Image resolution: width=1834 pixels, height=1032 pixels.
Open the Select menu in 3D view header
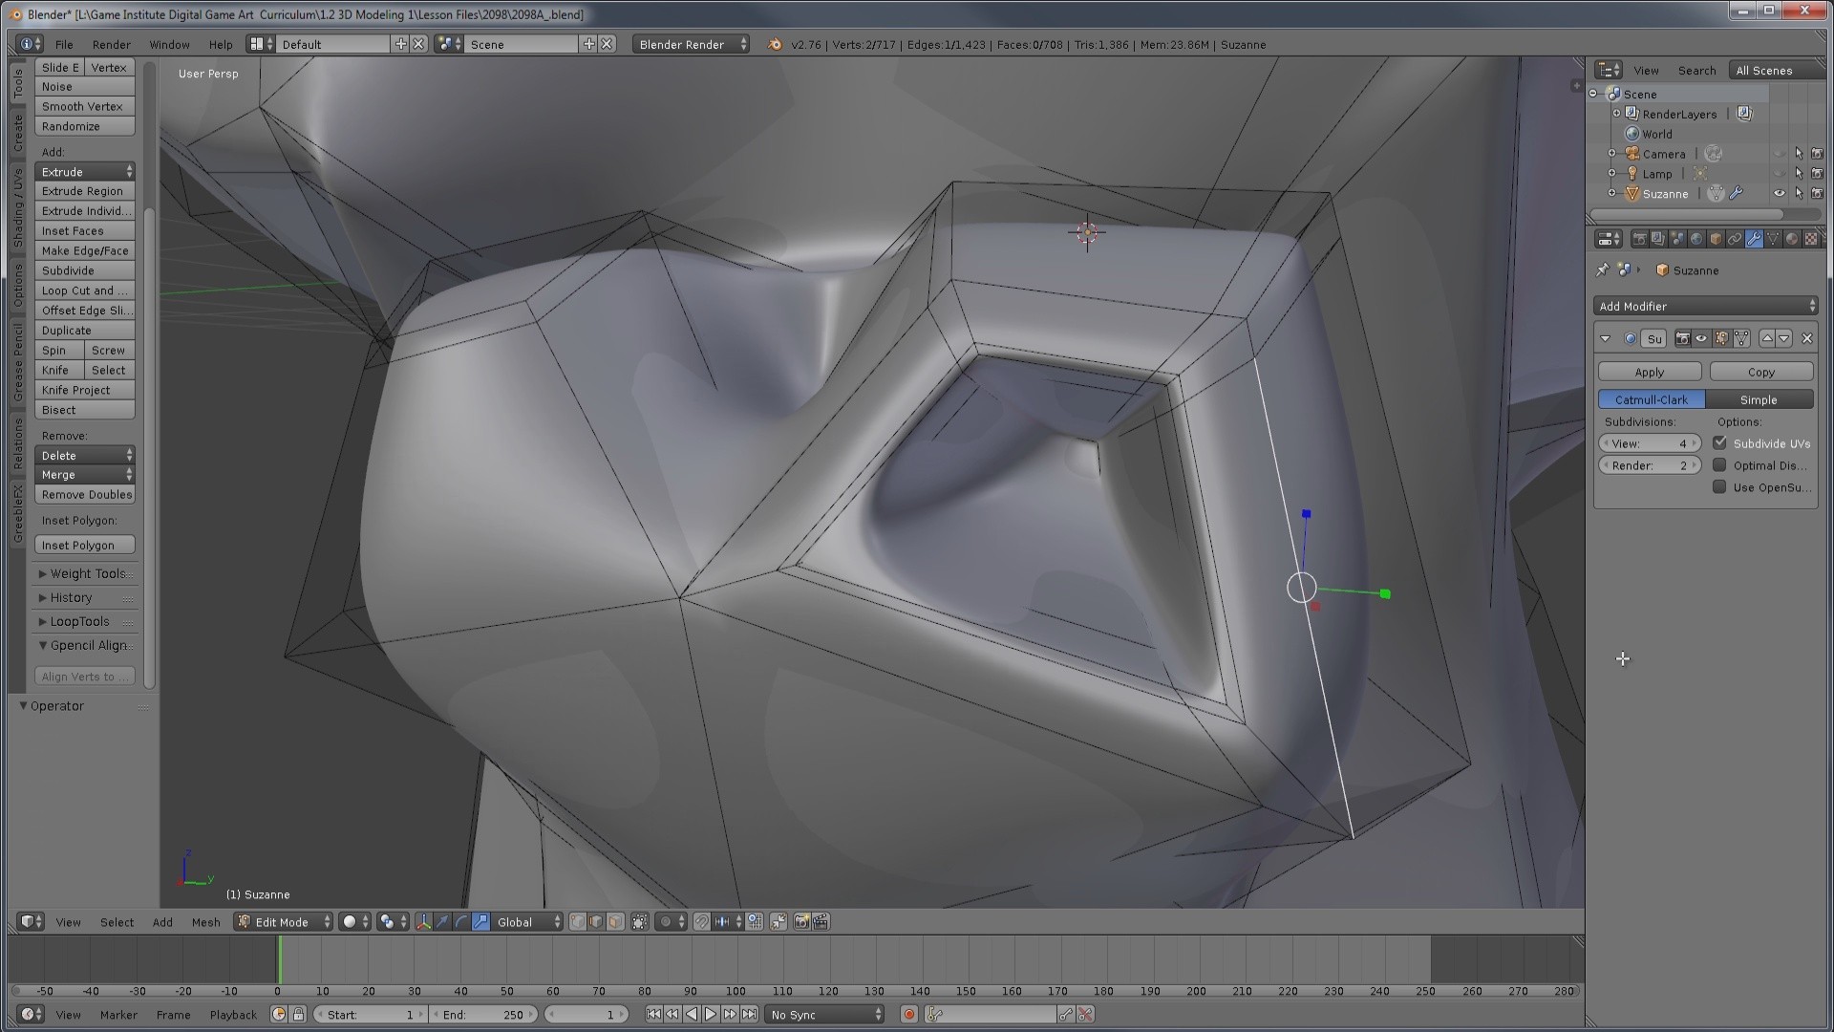pyautogui.click(x=117, y=922)
